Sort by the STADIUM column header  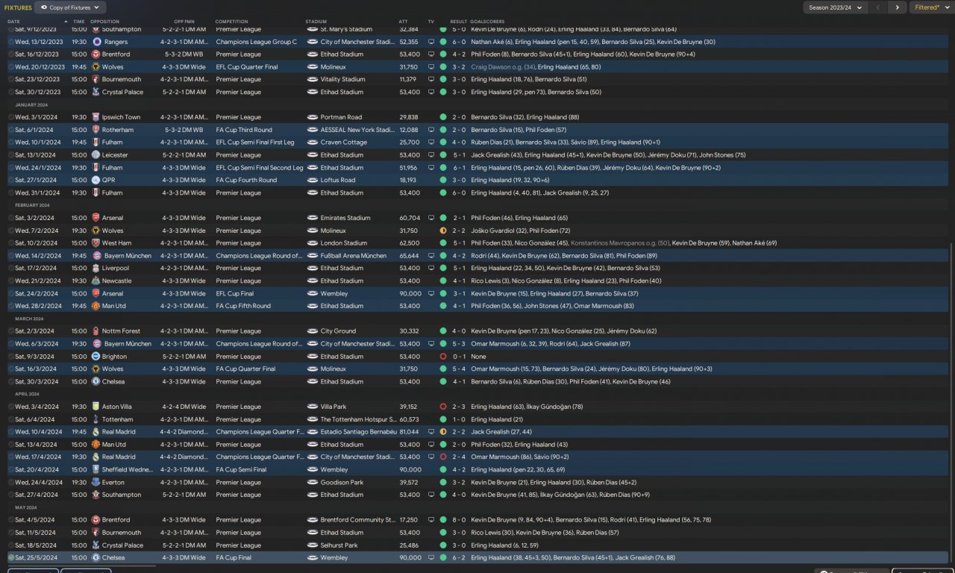pyautogui.click(x=316, y=22)
